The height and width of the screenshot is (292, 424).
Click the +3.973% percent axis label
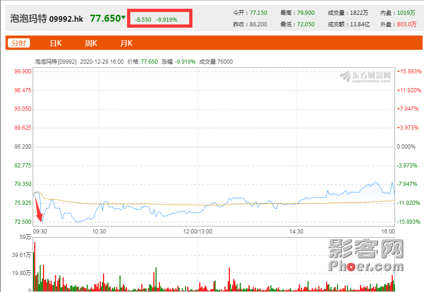(407, 128)
